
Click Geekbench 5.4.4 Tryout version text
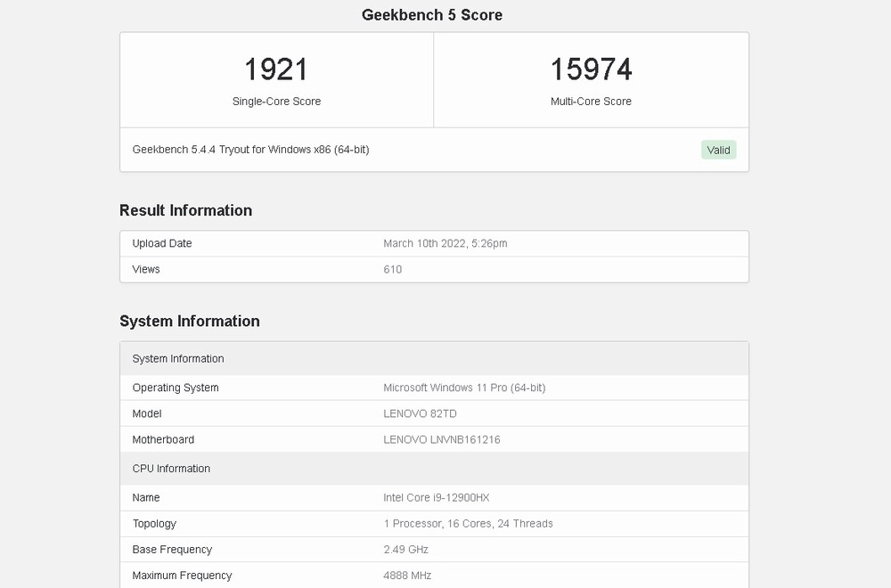(x=250, y=150)
